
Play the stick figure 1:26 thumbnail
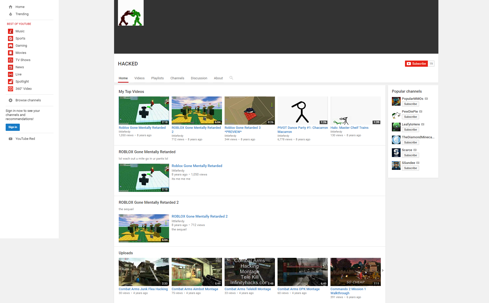pos(303,111)
